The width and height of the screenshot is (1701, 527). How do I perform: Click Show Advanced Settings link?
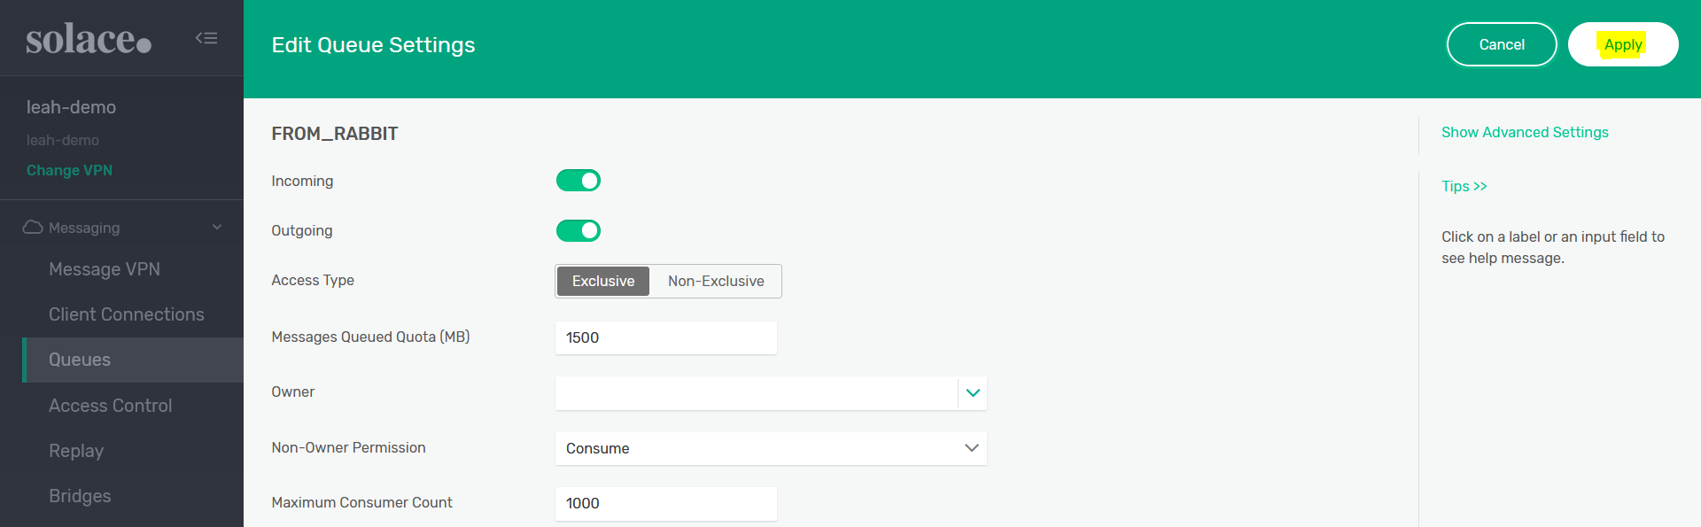pos(1525,132)
